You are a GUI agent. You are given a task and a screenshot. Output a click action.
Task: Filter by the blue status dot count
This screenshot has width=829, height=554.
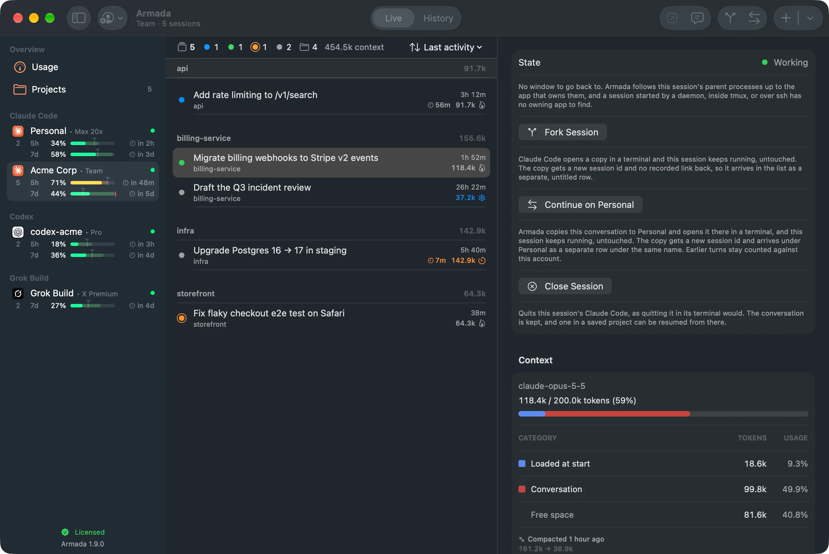[x=211, y=47]
